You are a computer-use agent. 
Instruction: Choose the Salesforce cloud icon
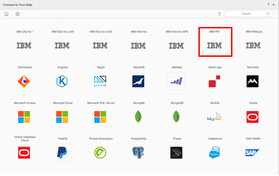tap(214, 153)
